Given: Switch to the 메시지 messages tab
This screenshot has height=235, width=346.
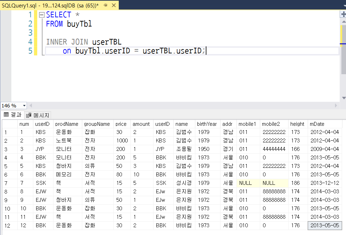Looking at the screenshot, I should (38, 115).
